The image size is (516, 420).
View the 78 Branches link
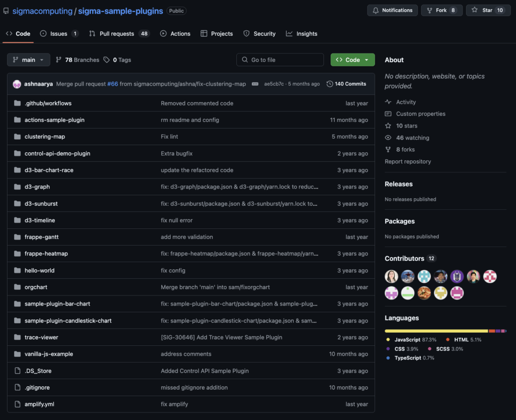coord(78,59)
